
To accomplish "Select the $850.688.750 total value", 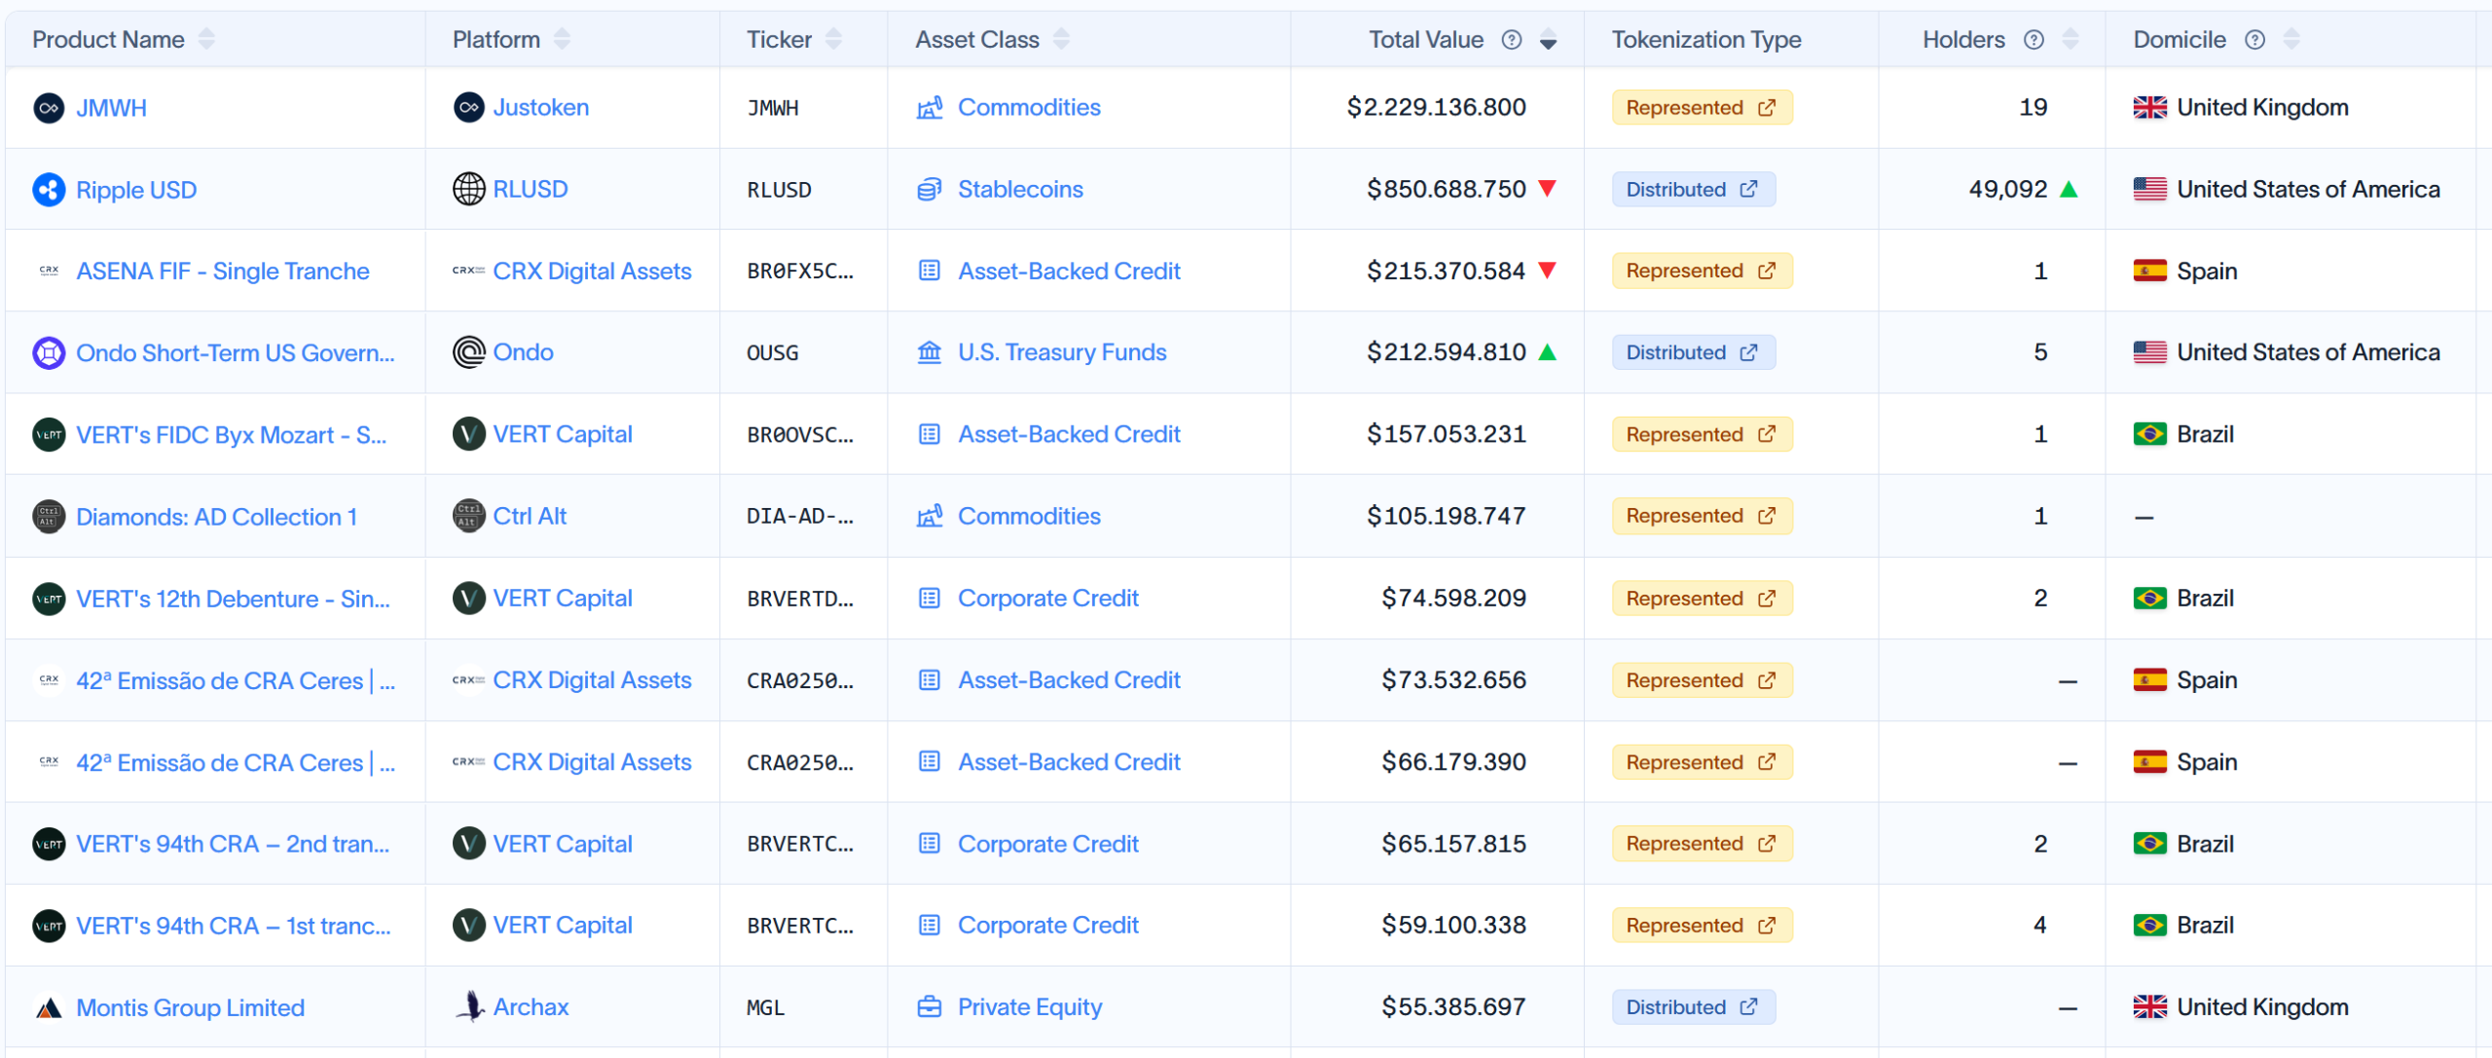I will click(1446, 189).
